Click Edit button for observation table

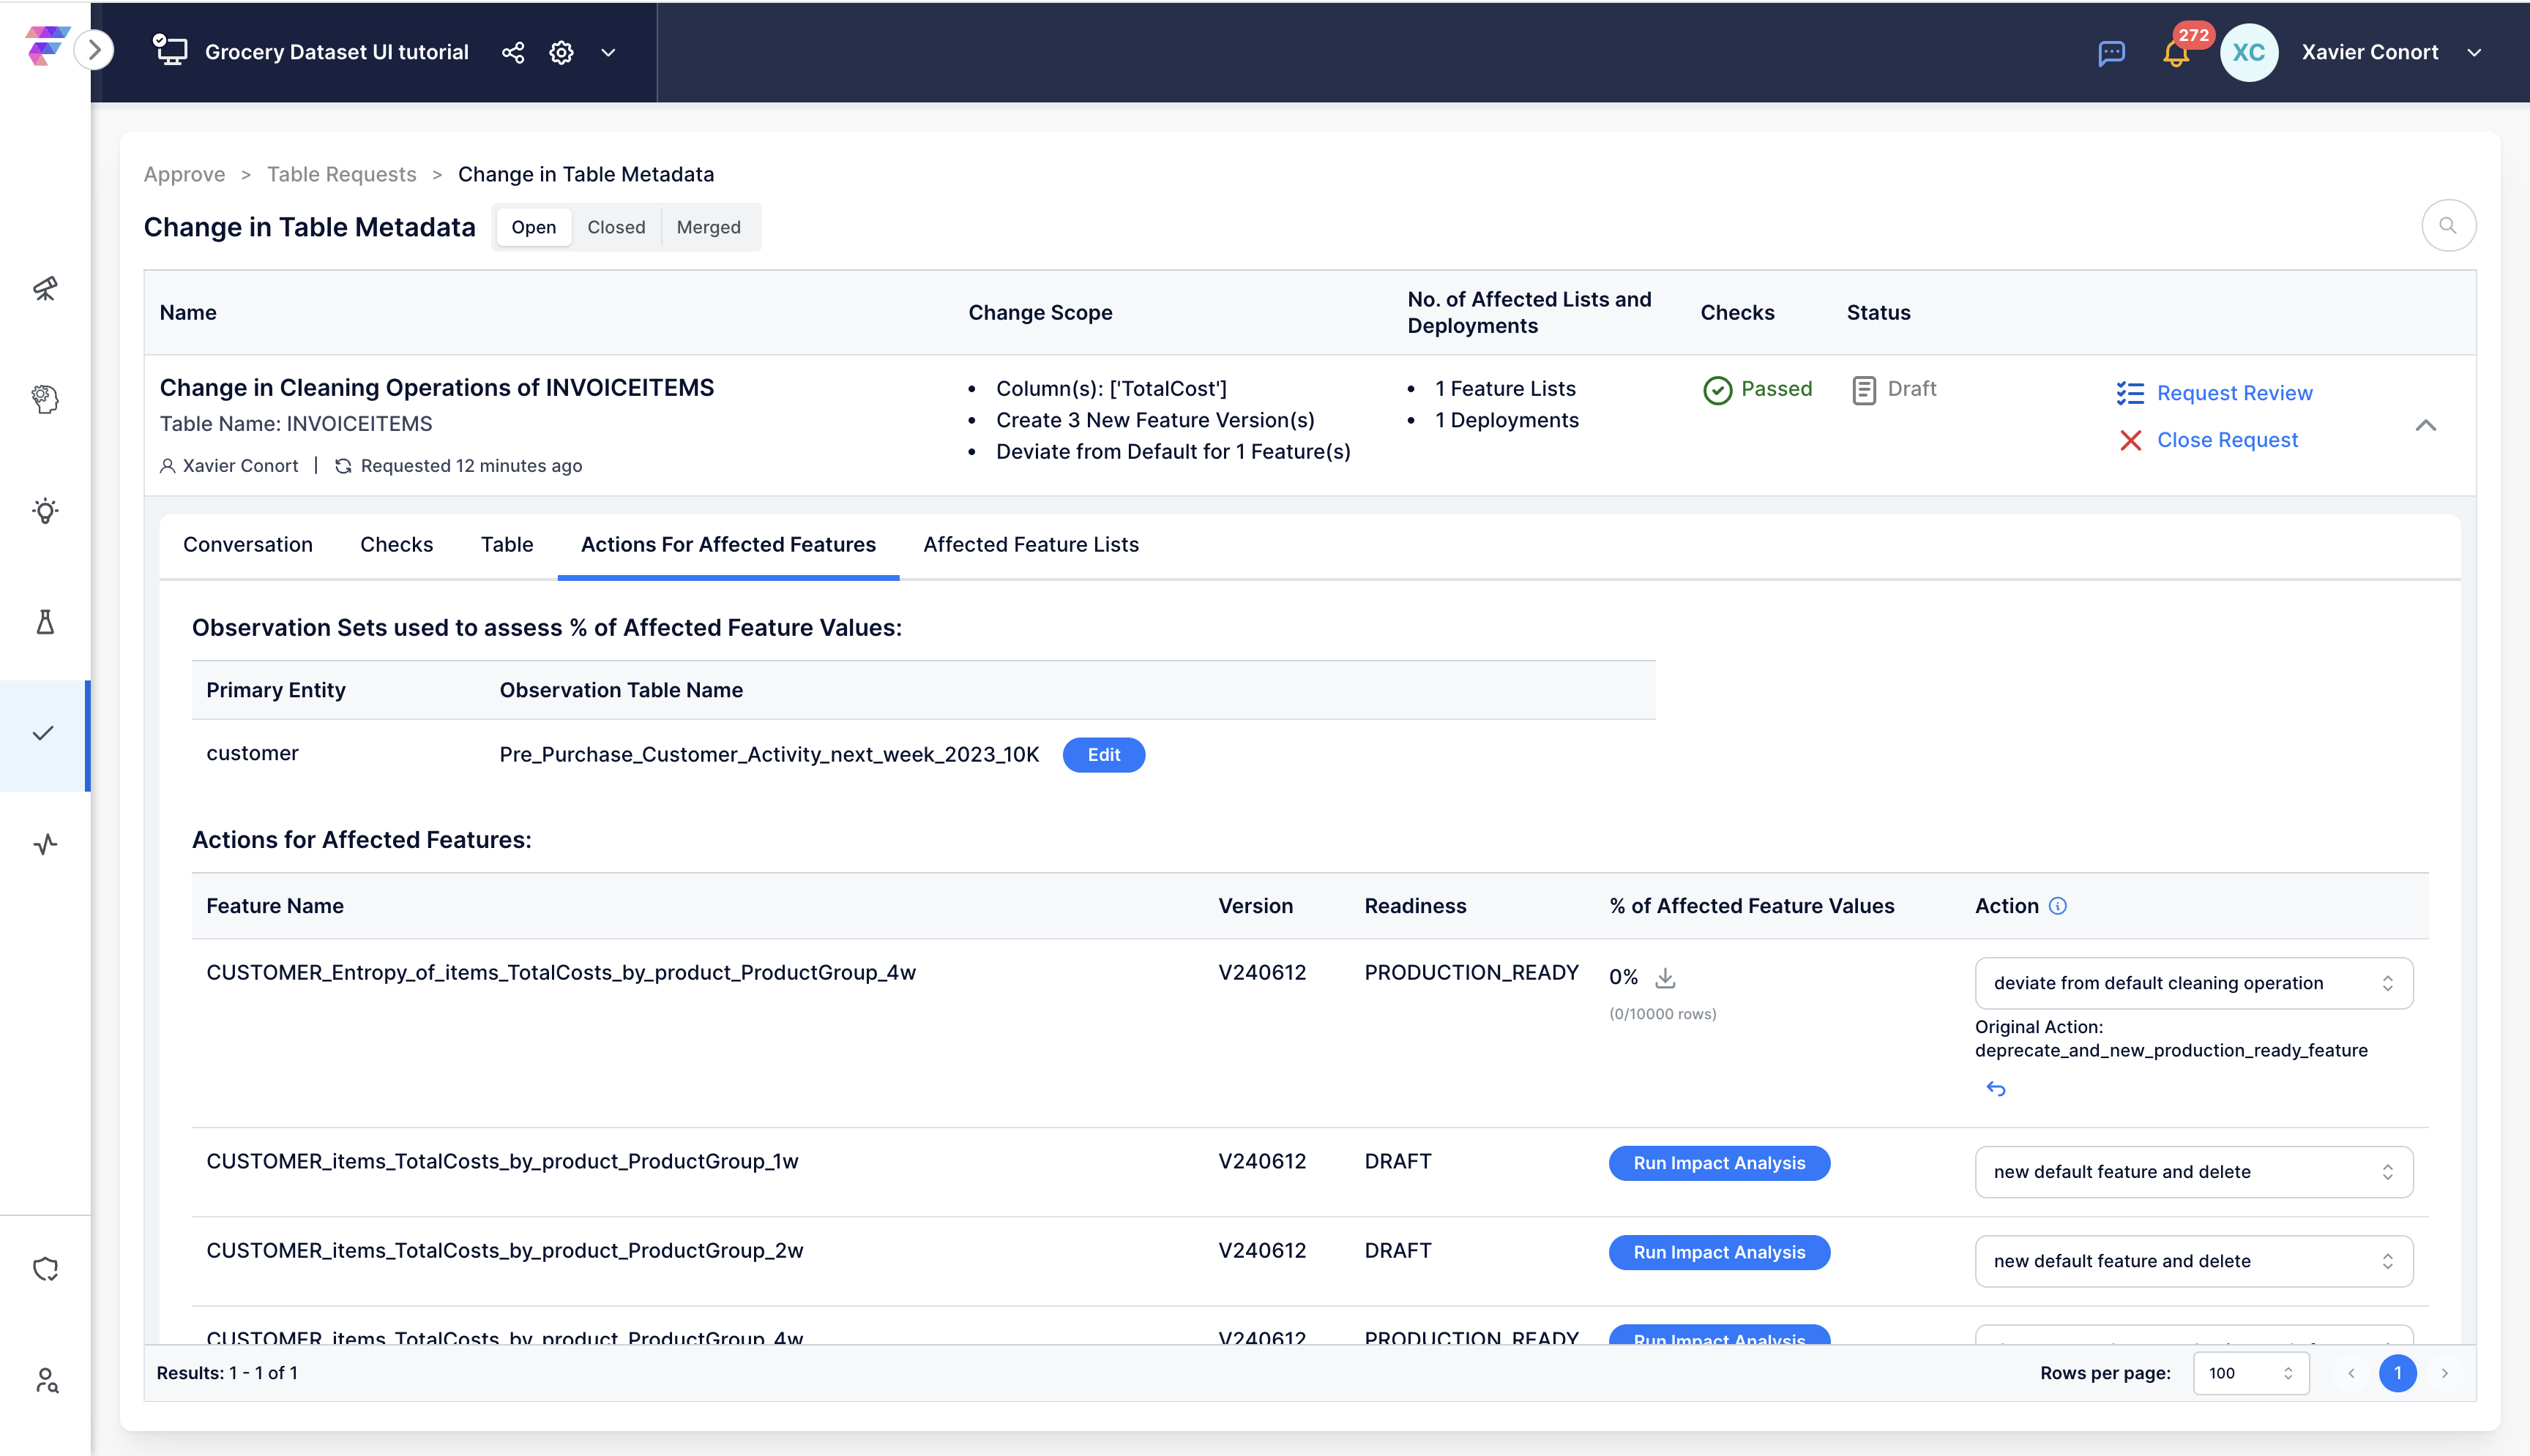[1103, 755]
